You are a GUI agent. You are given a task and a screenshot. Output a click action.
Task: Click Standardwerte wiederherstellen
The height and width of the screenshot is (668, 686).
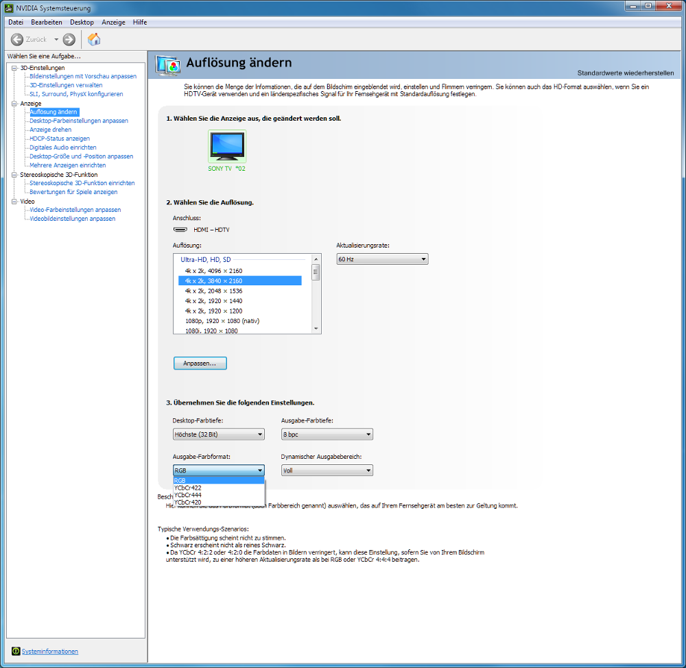point(625,73)
